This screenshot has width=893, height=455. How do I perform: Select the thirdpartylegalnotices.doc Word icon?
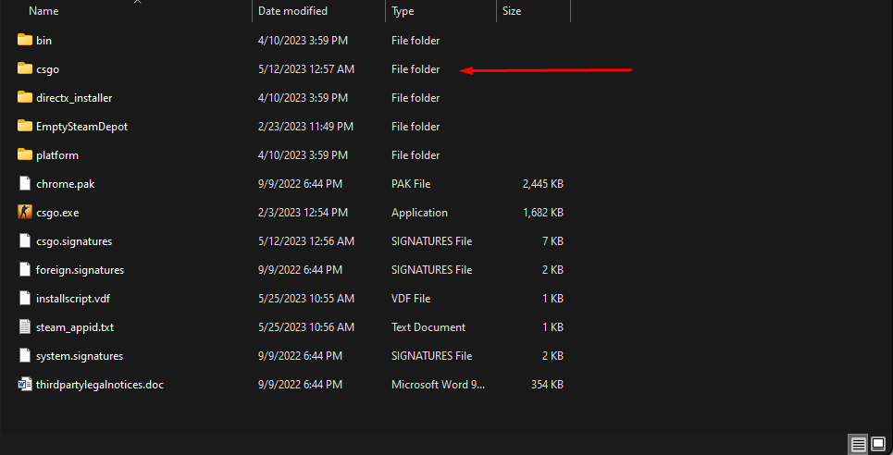(25, 385)
